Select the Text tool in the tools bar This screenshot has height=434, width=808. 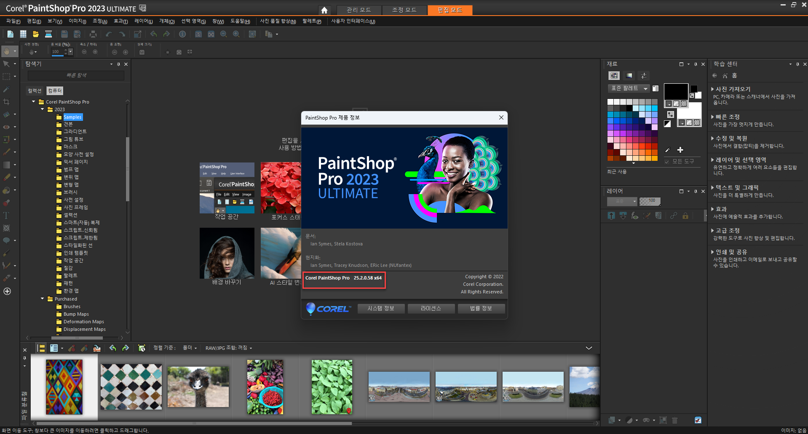click(6, 216)
